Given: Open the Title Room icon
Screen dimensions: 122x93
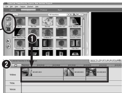Looking at the screenshot, I should click(x=9, y=24).
